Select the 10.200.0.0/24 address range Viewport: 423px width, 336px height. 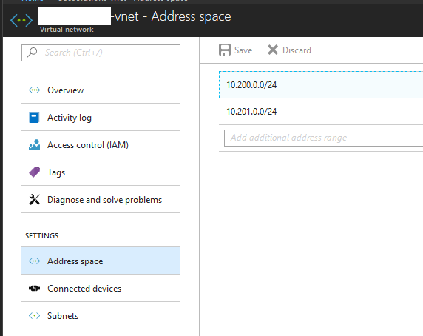point(321,85)
